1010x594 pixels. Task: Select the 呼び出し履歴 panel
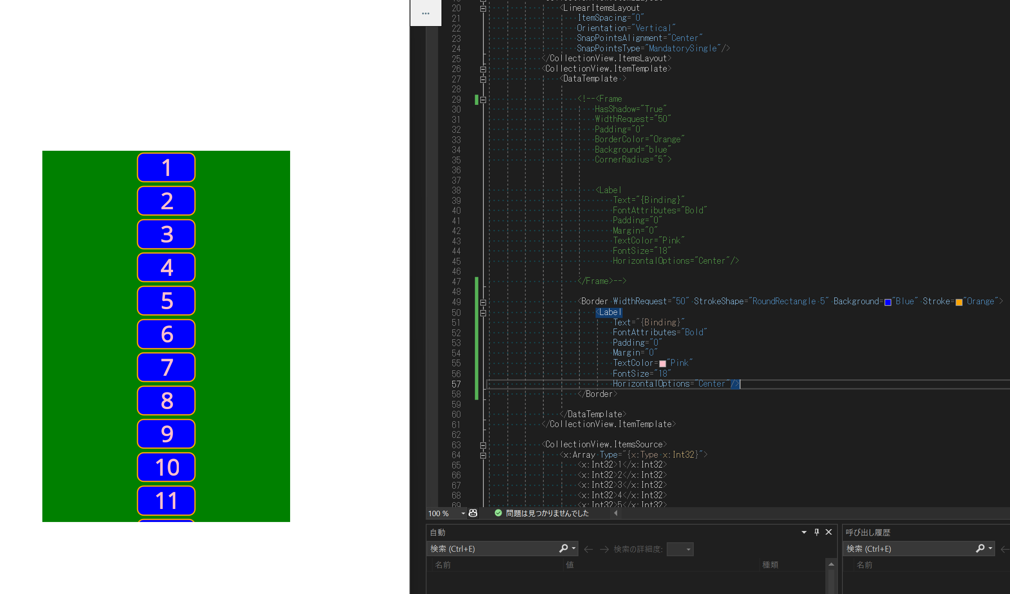point(868,532)
